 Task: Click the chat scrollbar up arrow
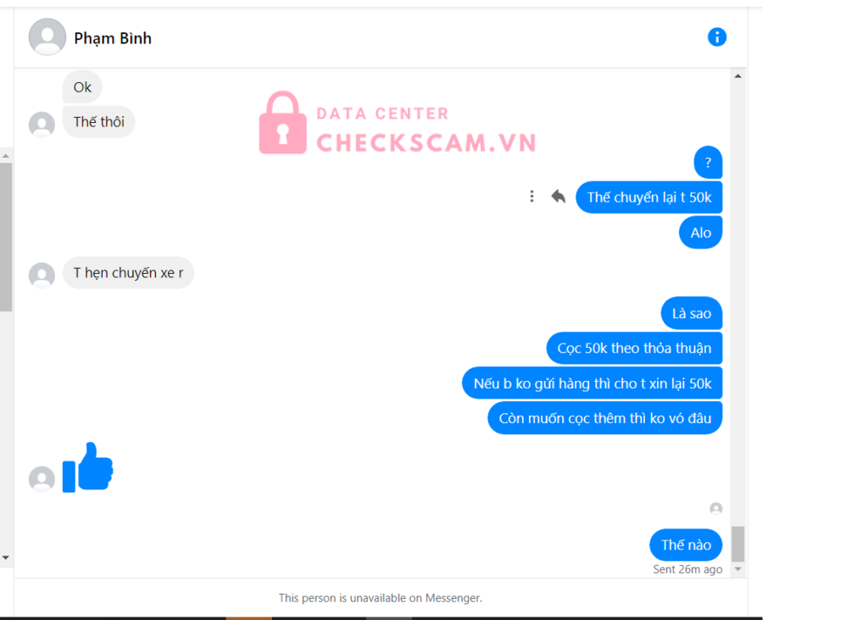738,75
